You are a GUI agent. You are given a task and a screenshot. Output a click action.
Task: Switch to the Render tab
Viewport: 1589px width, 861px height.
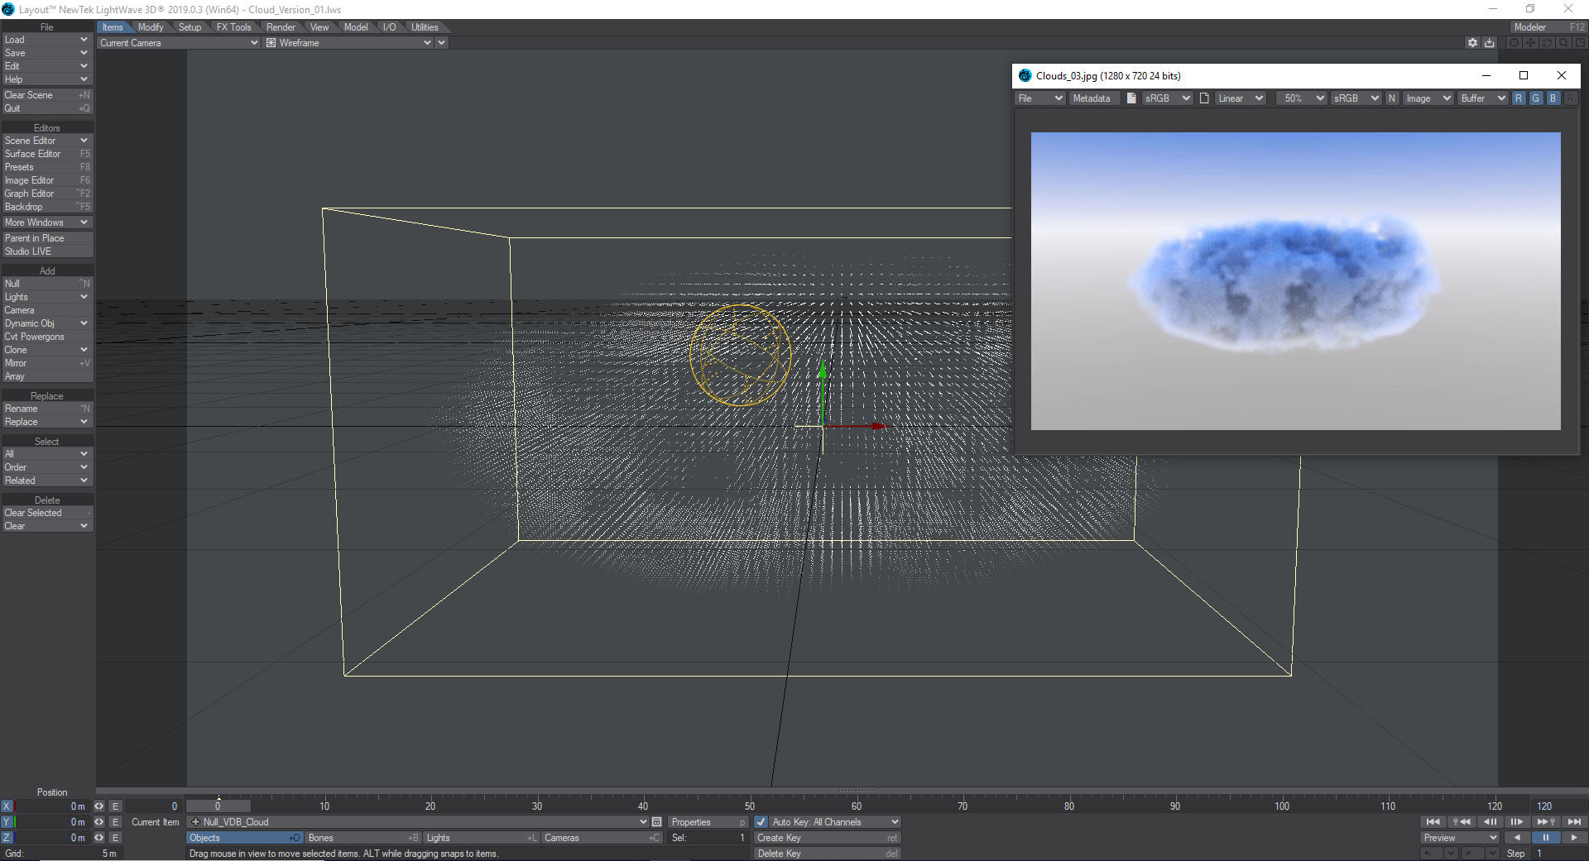click(x=281, y=27)
